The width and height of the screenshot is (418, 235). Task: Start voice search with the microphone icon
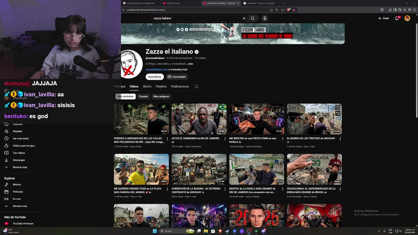tap(265, 18)
